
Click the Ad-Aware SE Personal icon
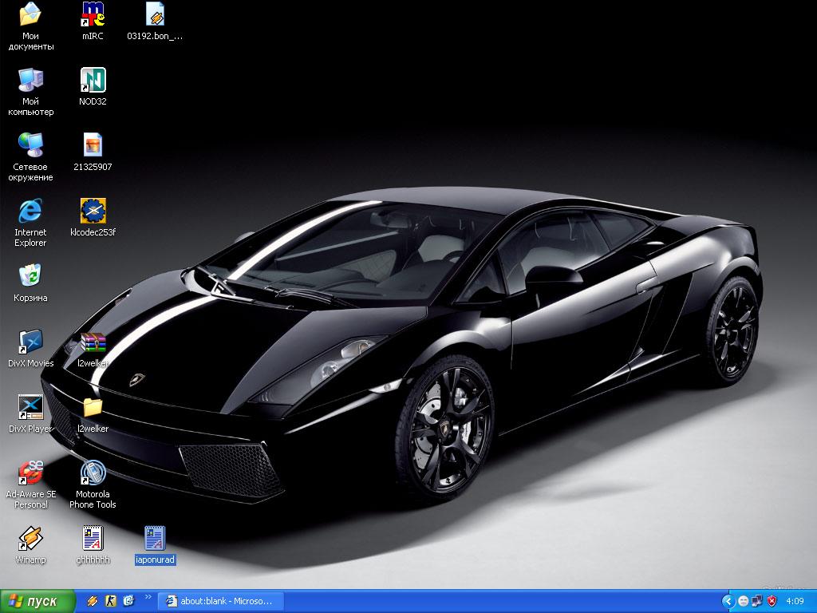coord(30,473)
